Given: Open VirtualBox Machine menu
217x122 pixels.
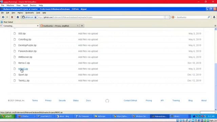Looking at the screenshot, I should click(10, 5).
